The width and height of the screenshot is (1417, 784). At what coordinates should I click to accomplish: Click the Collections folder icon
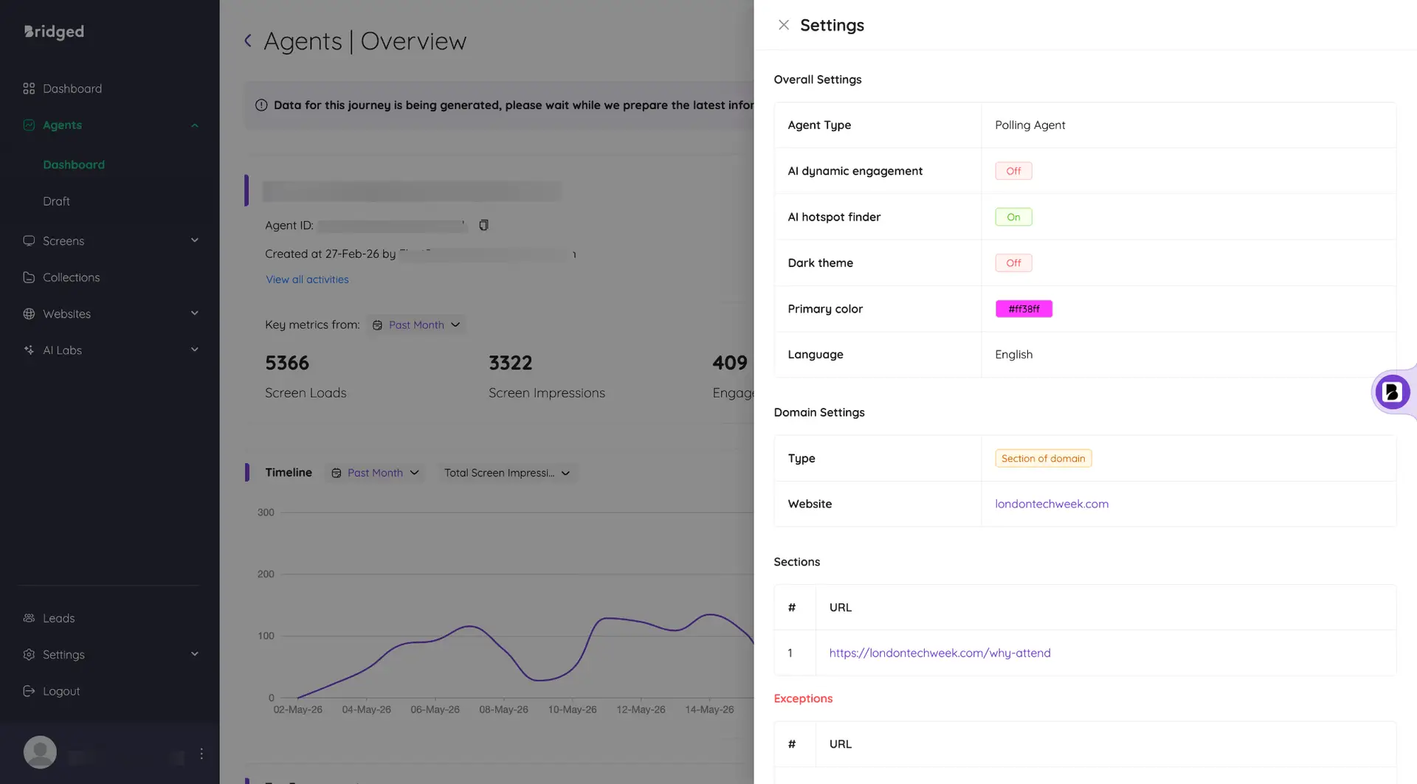[29, 277]
